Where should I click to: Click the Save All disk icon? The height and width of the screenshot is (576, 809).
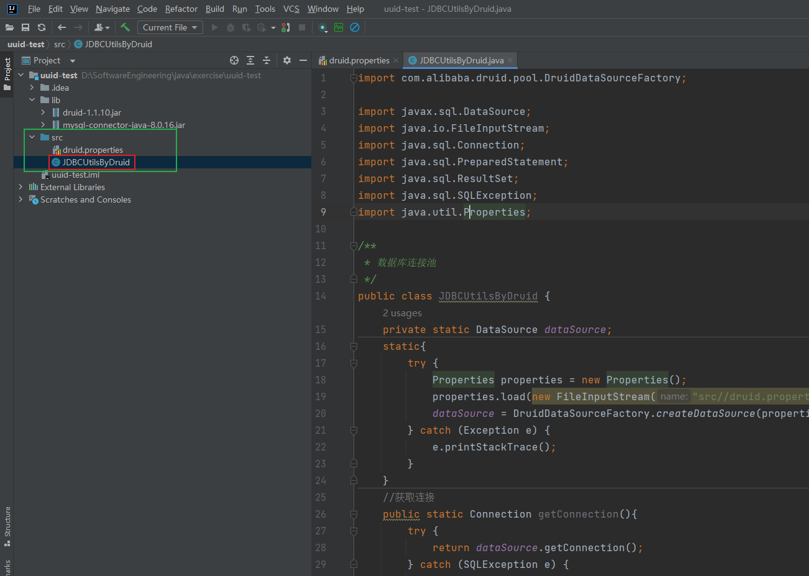(25, 27)
